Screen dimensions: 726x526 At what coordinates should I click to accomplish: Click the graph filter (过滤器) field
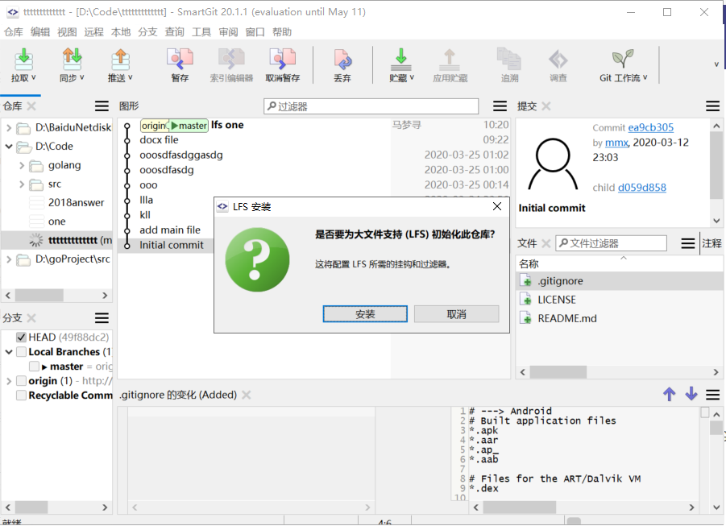pyautogui.click(x=371, y=106)
